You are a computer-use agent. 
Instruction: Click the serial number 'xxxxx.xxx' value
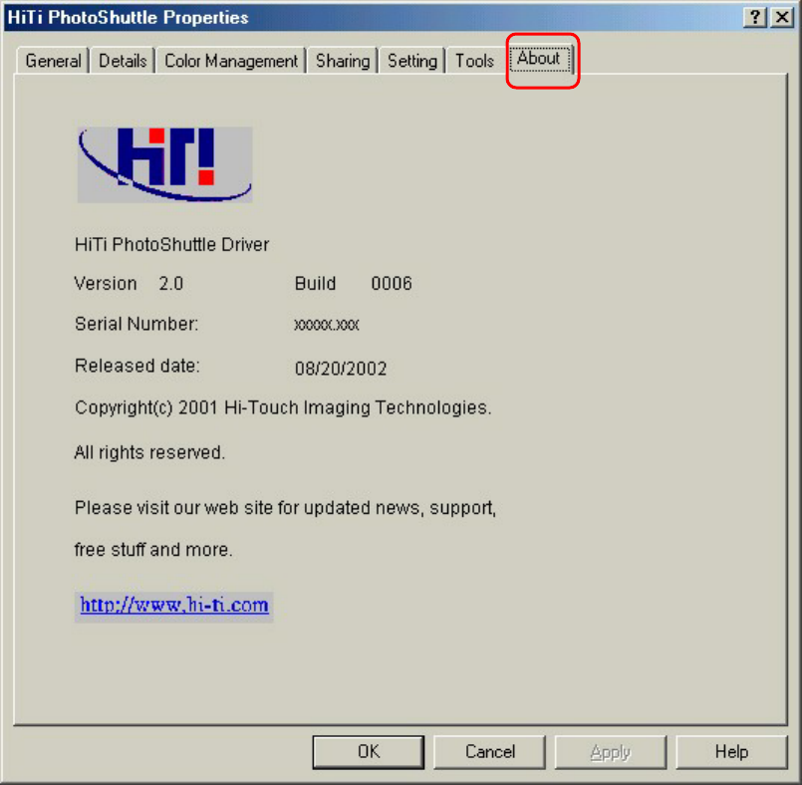(x=327, y=325)
